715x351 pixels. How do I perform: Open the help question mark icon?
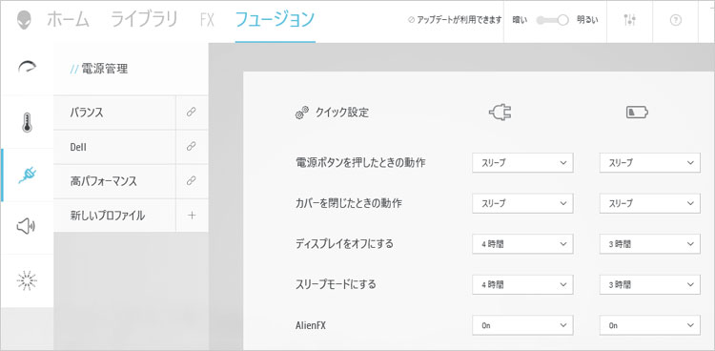(676, 20)
